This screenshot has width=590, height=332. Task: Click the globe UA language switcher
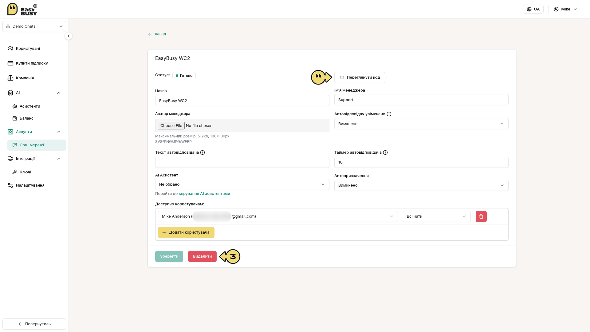[533, 9]
